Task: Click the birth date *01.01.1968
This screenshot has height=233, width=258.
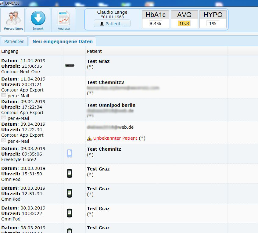Action: pyautogui.click(x=112, y=17)
